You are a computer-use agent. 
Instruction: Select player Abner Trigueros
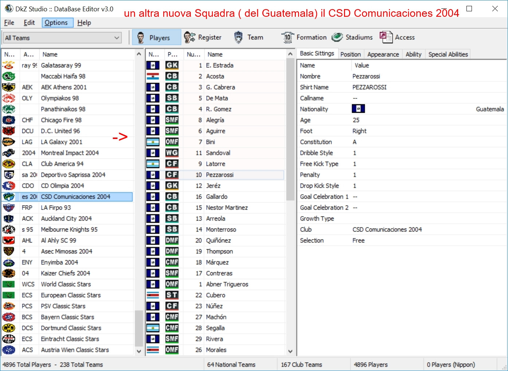point(227,284)
